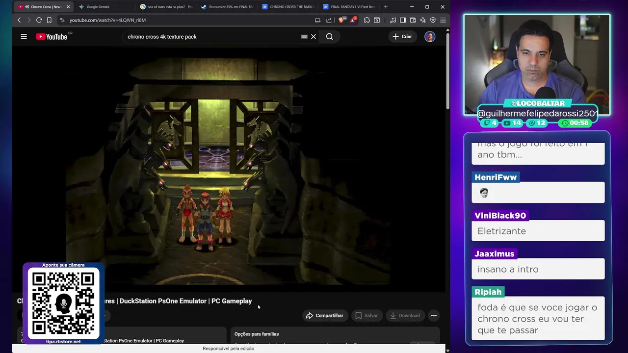The height and width of the screenshot is (353, 628).
Task: Click chat username Ripiah
Action: [x=488, y=292]
